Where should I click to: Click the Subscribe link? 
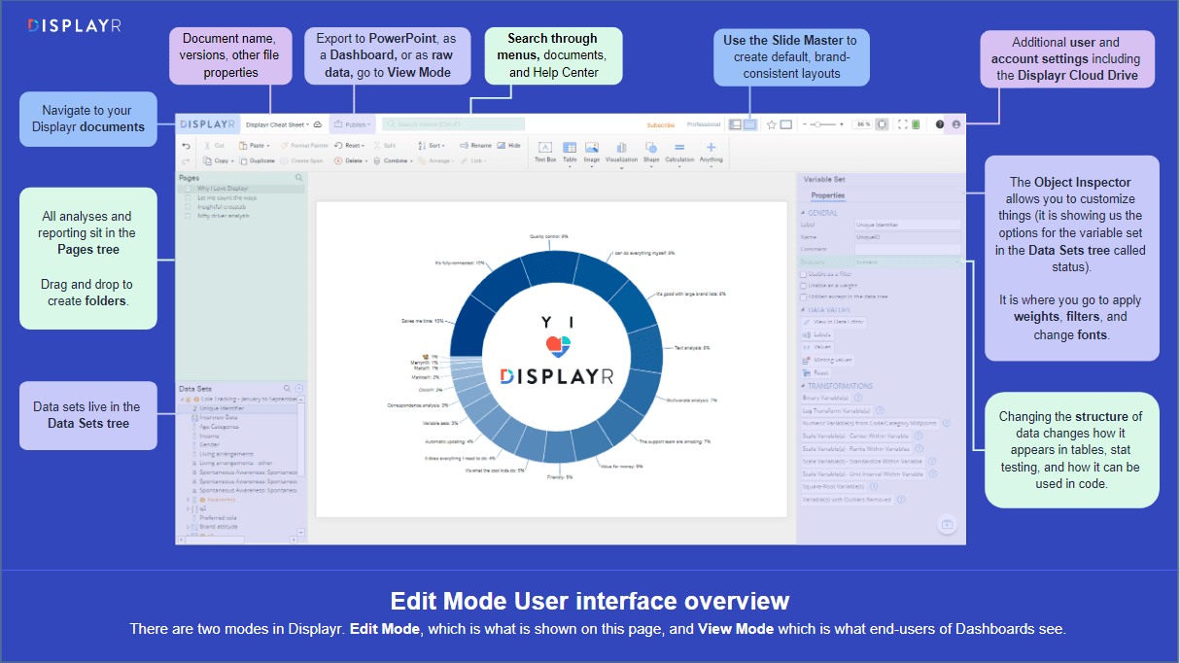point(661,124)
